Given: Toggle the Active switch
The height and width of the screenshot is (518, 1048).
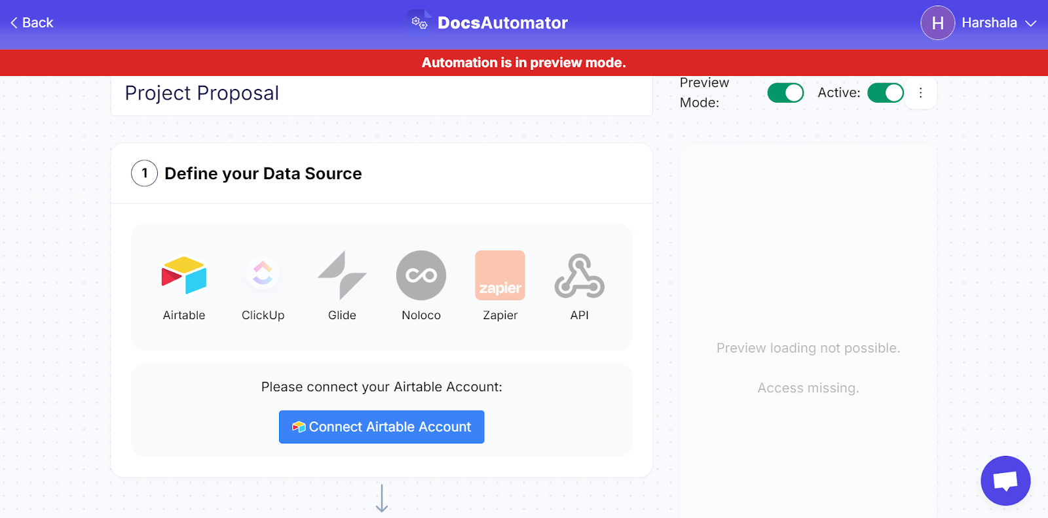Looking at the screenshot, I should pyautogui.click(x=886, y=93).
